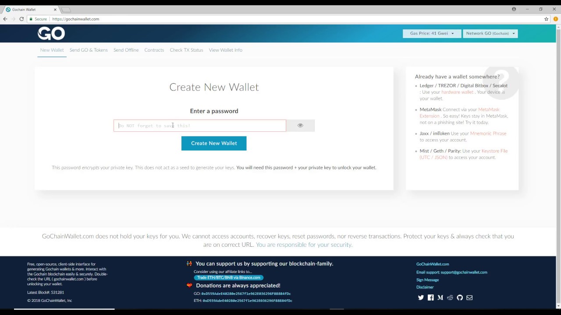Open the Disclaimer link

[x=425, y=287]
